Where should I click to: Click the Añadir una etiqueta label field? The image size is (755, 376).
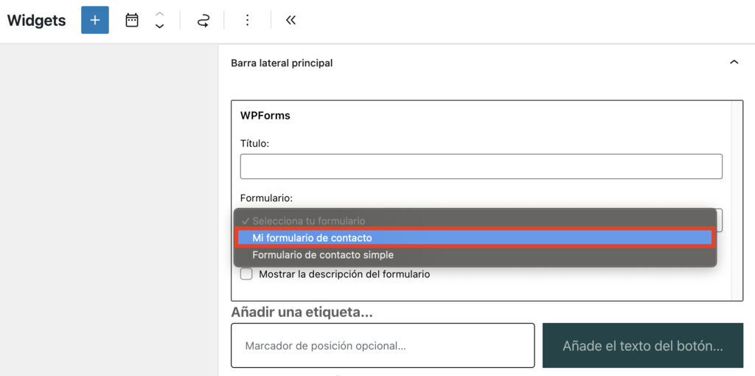tap(302, 312)
